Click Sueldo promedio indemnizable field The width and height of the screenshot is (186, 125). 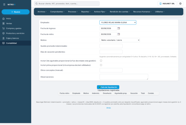click(111, 46)
